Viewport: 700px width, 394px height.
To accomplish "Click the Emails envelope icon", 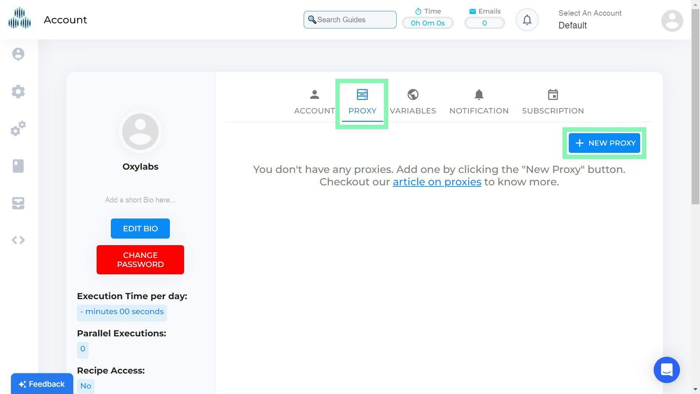I will (x=472, y=11).
